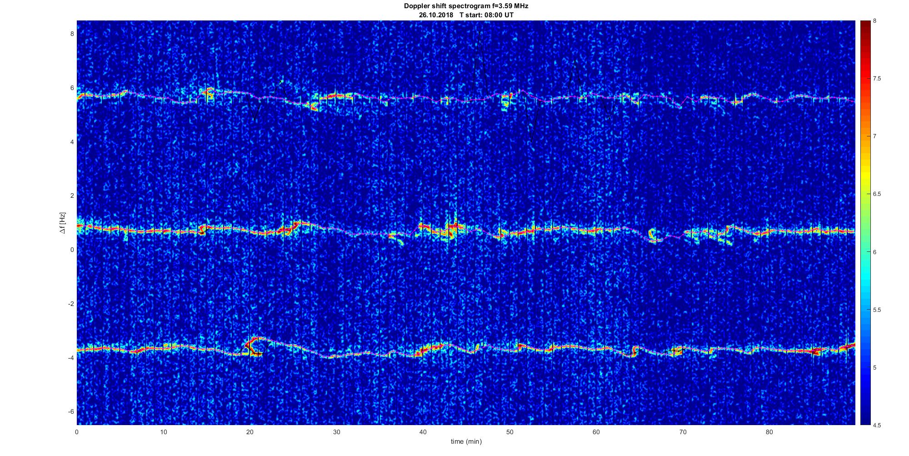The width and height of the screenshot is (909, 456).
Task: Click the x-axis label 'time (min)'
Action: [466, 441]
